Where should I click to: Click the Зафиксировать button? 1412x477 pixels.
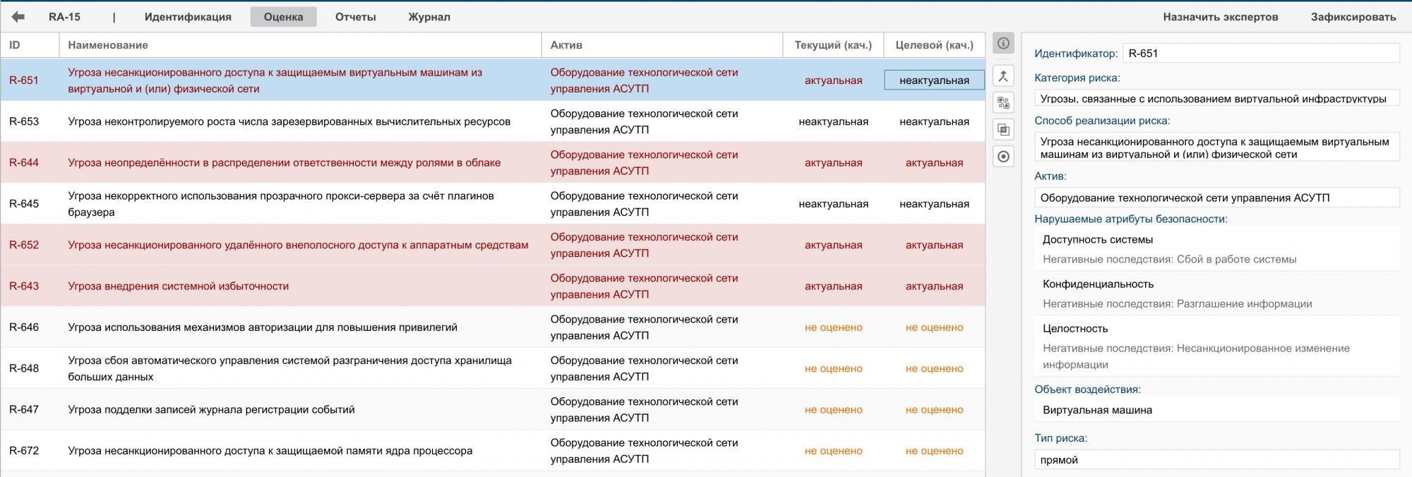click(x=1353, y=17)
